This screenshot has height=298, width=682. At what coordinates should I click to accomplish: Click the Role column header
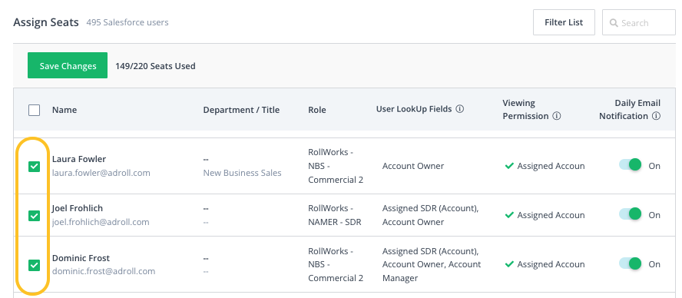[x=317, y=110]
